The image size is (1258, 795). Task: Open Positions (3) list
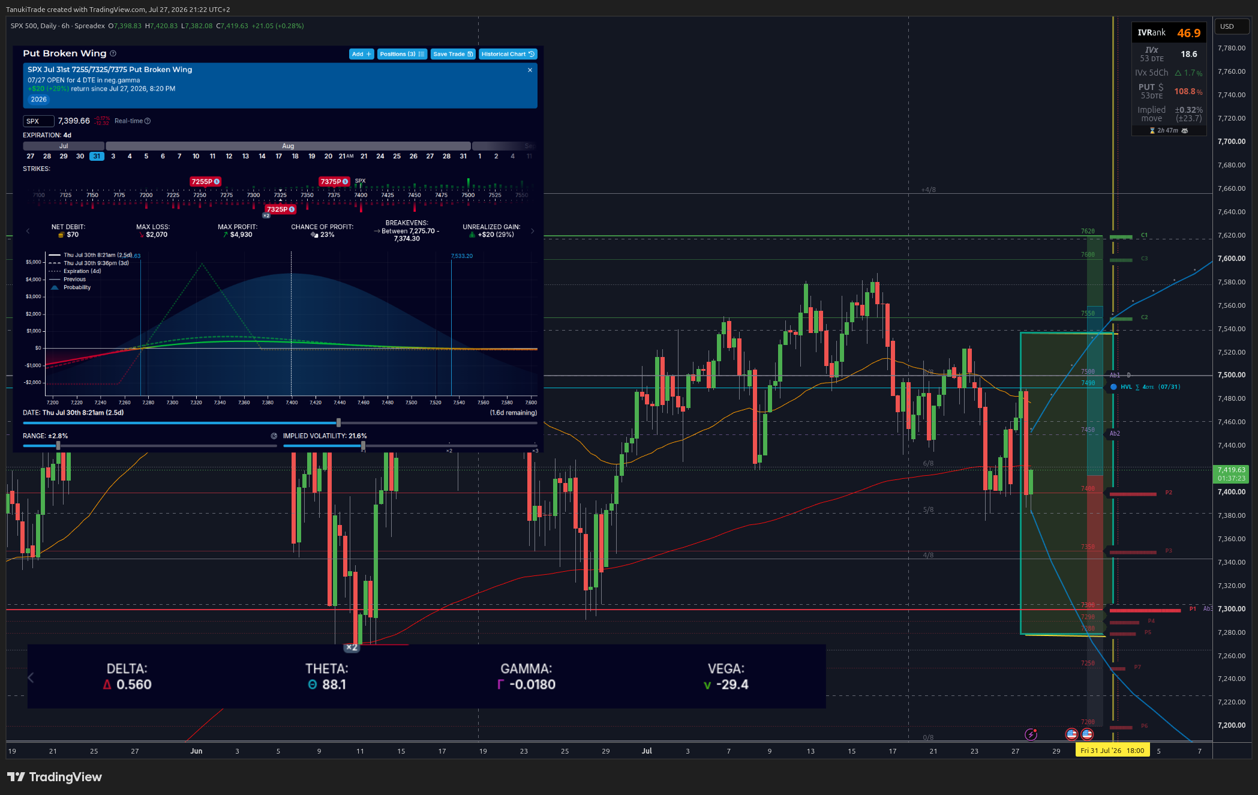tap(402, 54)
